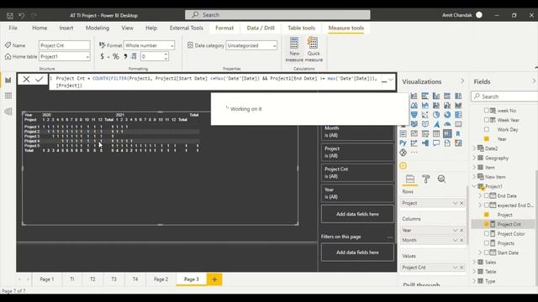
Task: Click Get more visuals ellipsis
Action: [414, 153]
